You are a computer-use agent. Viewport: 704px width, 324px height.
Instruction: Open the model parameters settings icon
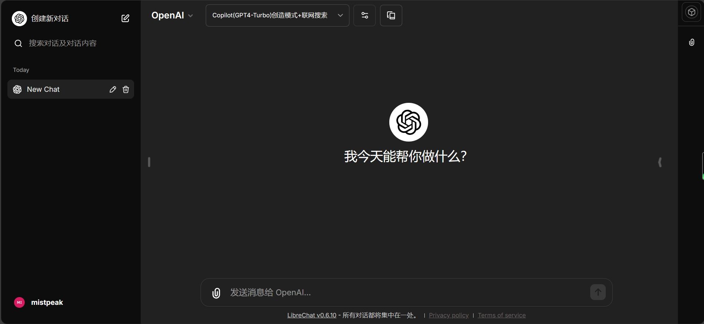pos(364,15)
